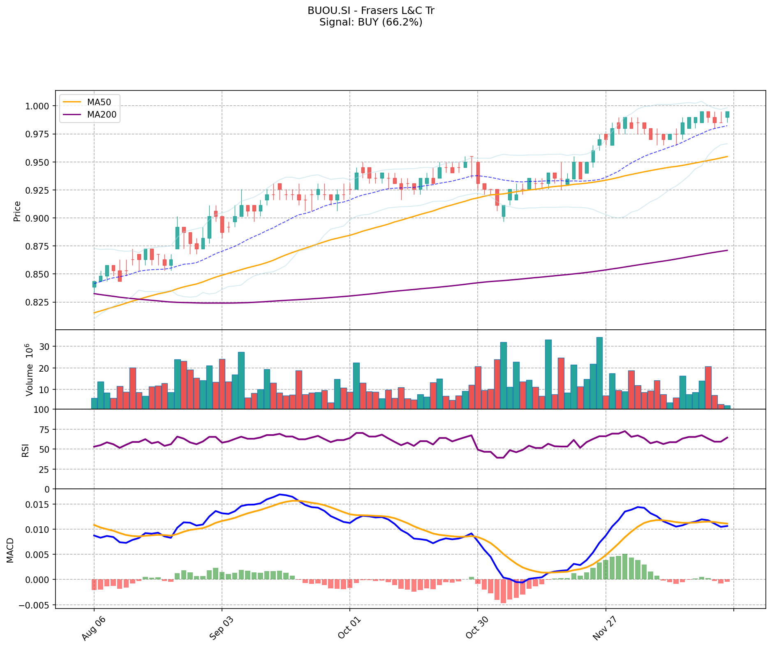Viewport: 772px width, 648px height.
Task: Click the 75 tick on RSI axis
Action: [x=44, y=430]
